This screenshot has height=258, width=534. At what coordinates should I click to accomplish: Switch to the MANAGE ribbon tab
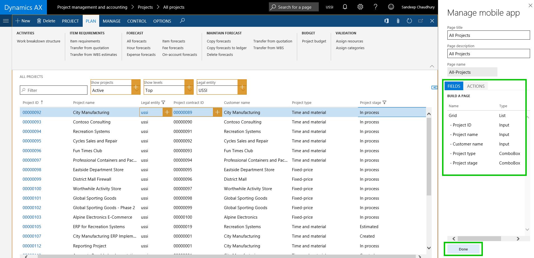111,21
